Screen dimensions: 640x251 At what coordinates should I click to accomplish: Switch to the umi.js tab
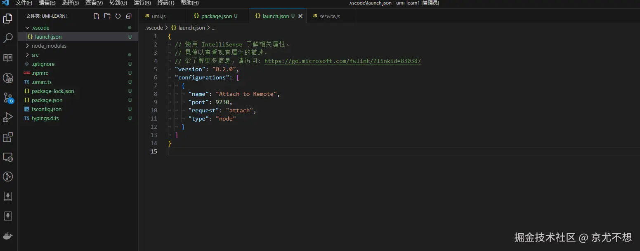(x=163, y=16)
